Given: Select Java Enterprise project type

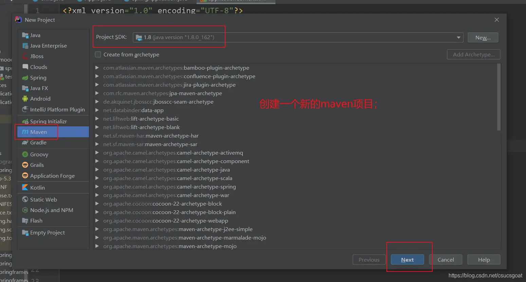Looking at the screenshot, I should pos(53,46).
